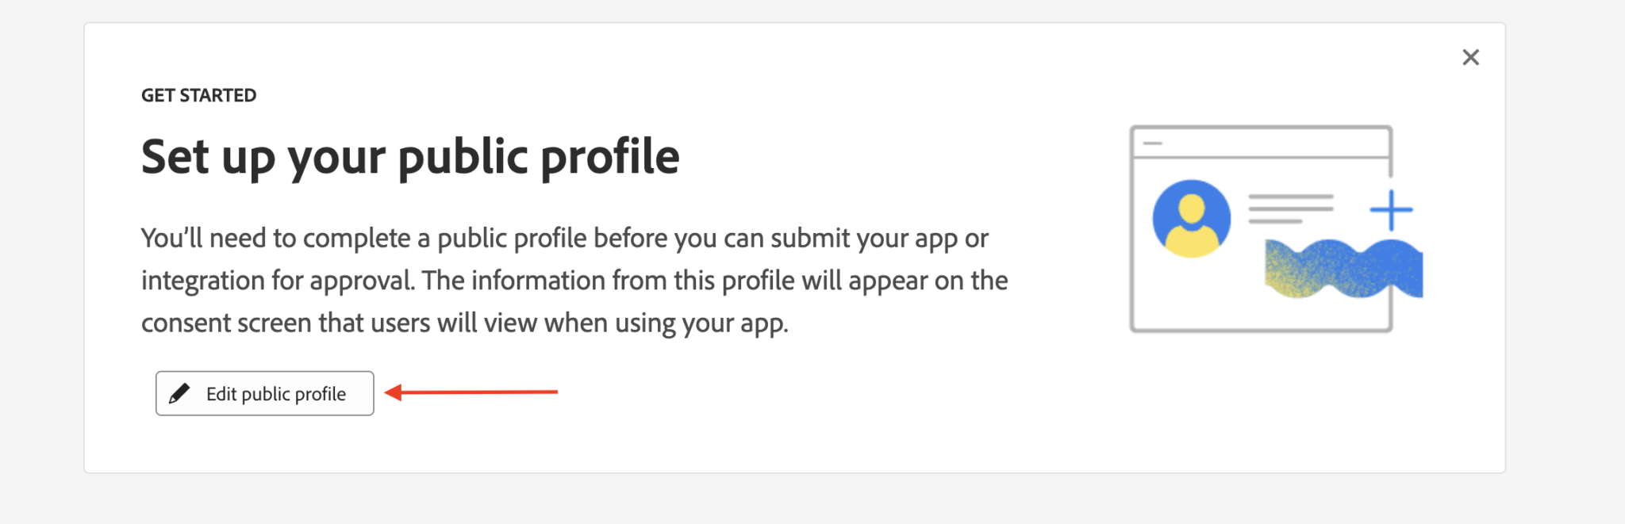Screen dimensions: 1625x524
Task: Click the browser window frame illustration
Action: point(1261,228)
